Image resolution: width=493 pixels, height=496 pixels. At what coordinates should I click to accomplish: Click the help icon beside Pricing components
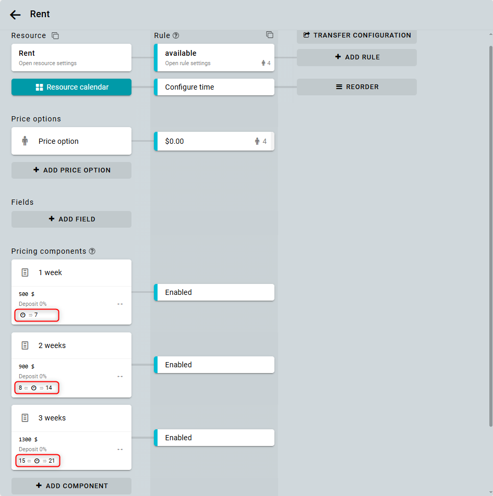(x=92, y=251)
